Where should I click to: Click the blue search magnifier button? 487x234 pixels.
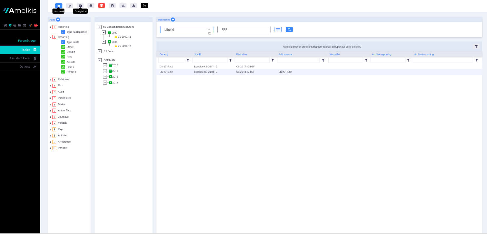point(289,29)
